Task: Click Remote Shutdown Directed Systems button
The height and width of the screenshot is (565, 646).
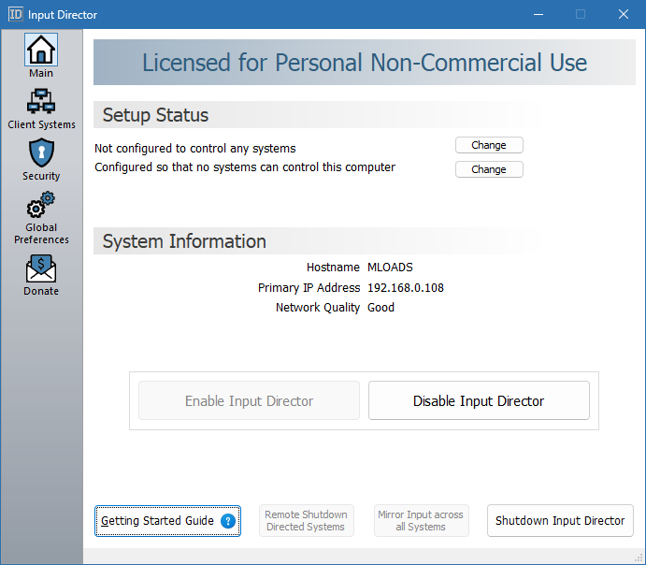Action: (x=306, y=521)
